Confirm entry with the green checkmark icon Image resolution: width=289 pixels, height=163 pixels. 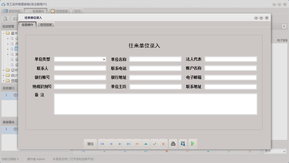pyautogui.click(x=155, y=143)
